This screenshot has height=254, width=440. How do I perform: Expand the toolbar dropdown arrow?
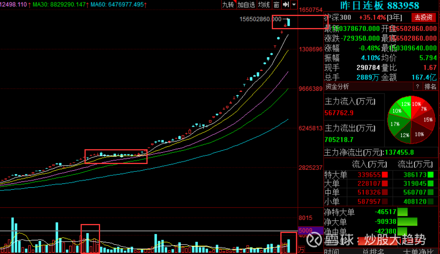pos(294,5)
